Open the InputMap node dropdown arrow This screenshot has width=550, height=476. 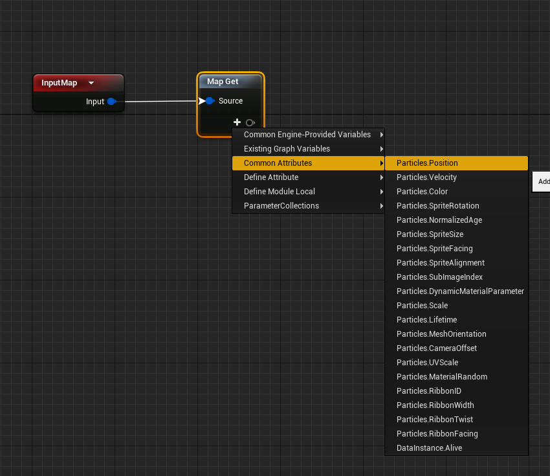(x=91, y=83)
